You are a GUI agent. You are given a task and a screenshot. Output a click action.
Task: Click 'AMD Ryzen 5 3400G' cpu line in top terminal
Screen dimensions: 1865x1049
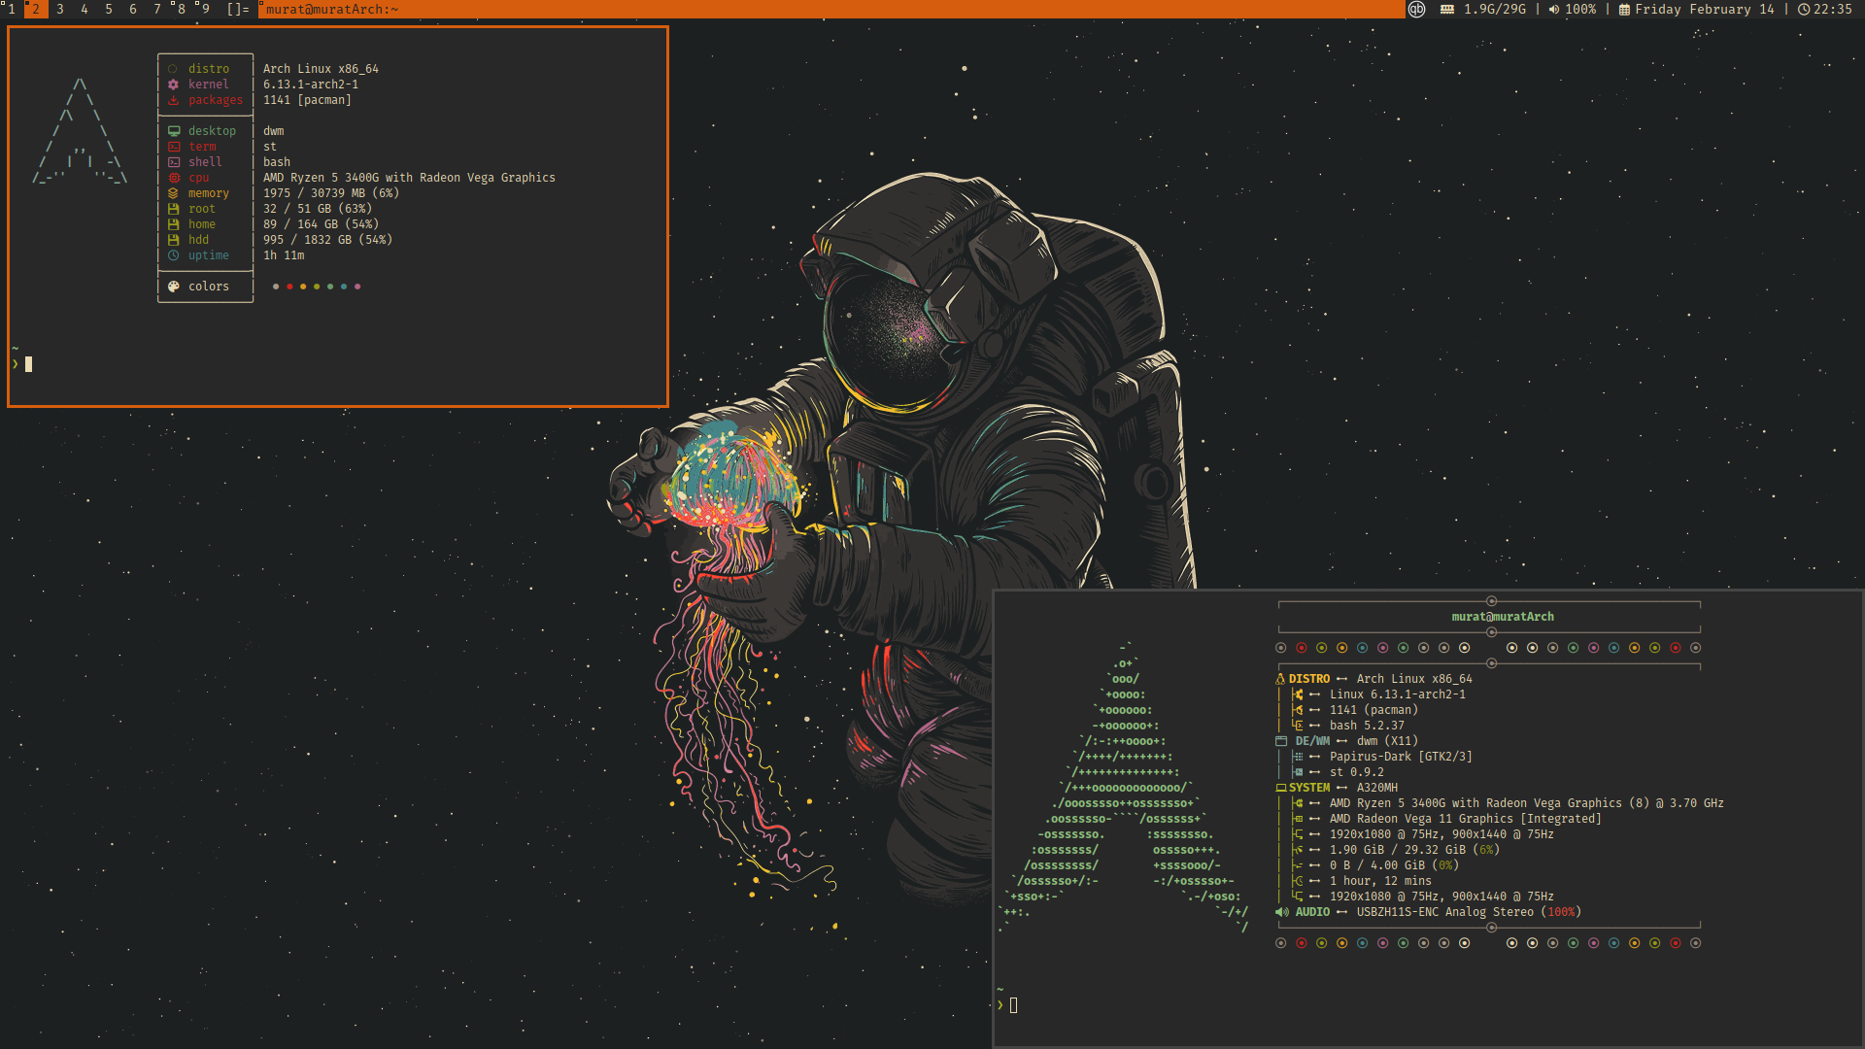[409, 178]
